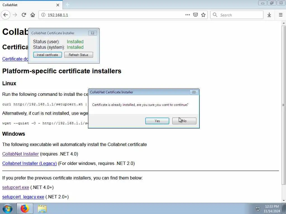Click the 'Status (system):' label
Screen dimensions: 286x214
[49, 47]
